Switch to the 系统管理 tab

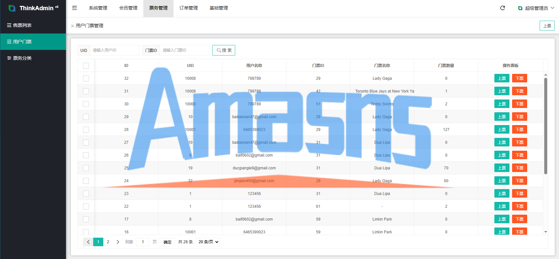98,8
